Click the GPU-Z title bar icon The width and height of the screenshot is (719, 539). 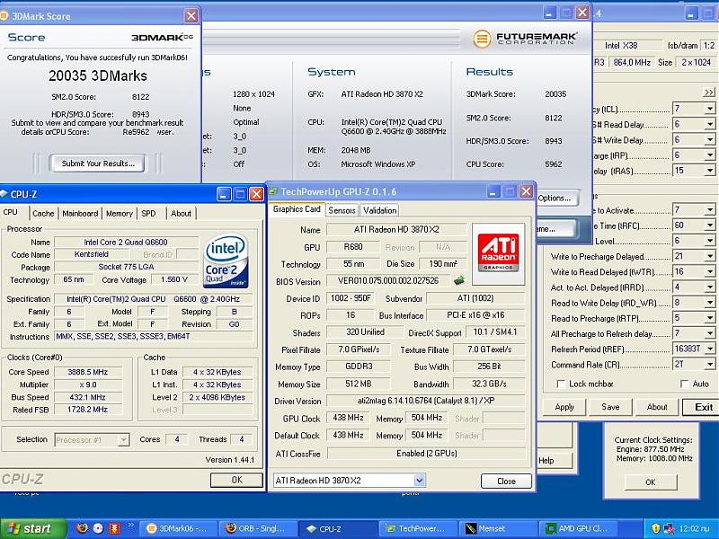(x=273, y=191)
